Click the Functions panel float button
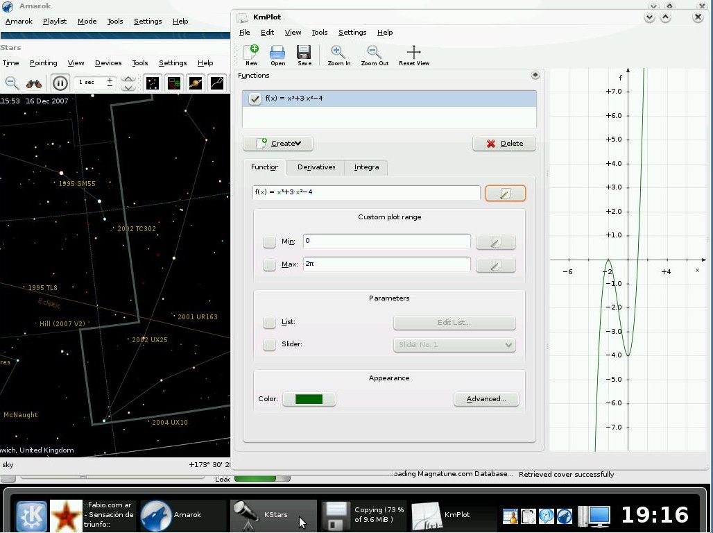 point(535,75)
